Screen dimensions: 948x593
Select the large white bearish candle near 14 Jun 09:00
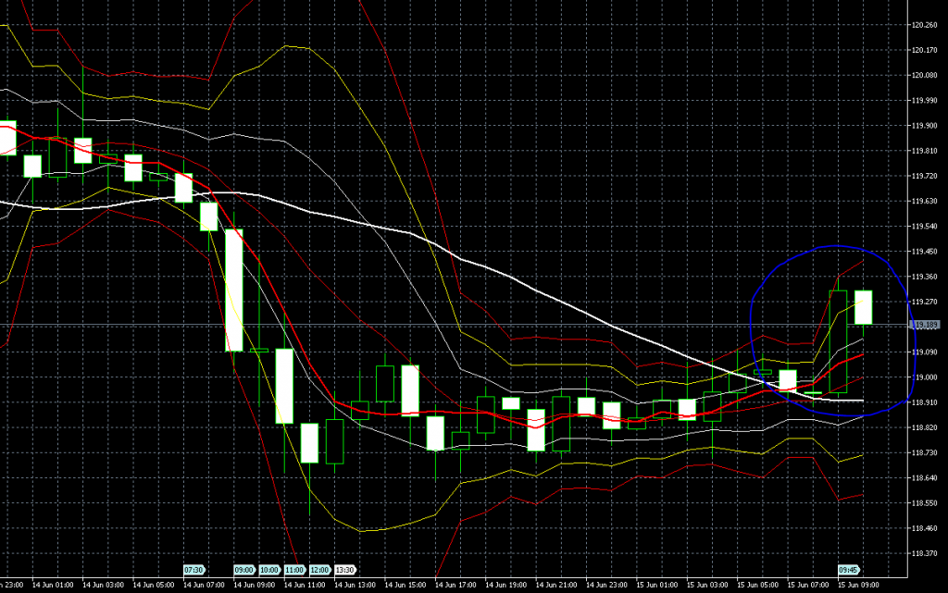point(234,290)
